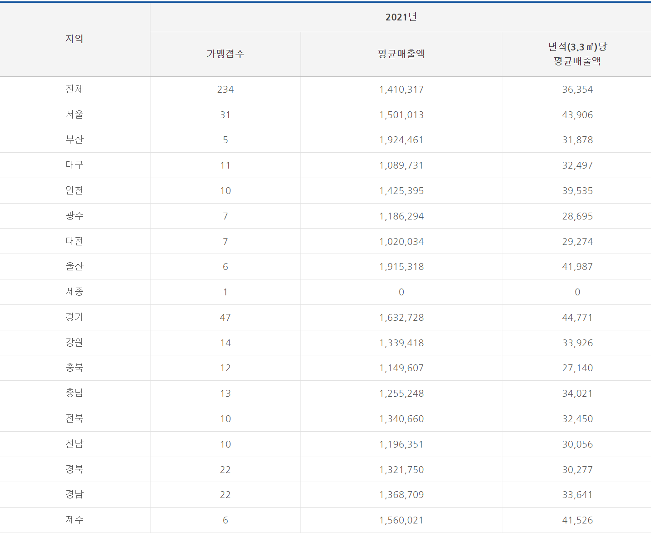Click the sales value 1,632,728
The width and height of the screenshot is (651, 533).
coord(401,318)
